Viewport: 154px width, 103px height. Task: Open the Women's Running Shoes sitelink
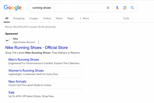tap(26, 71)
